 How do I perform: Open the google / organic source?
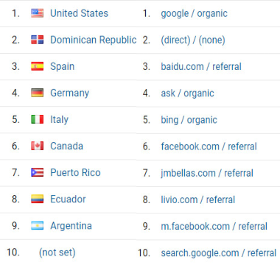(194, 14)
